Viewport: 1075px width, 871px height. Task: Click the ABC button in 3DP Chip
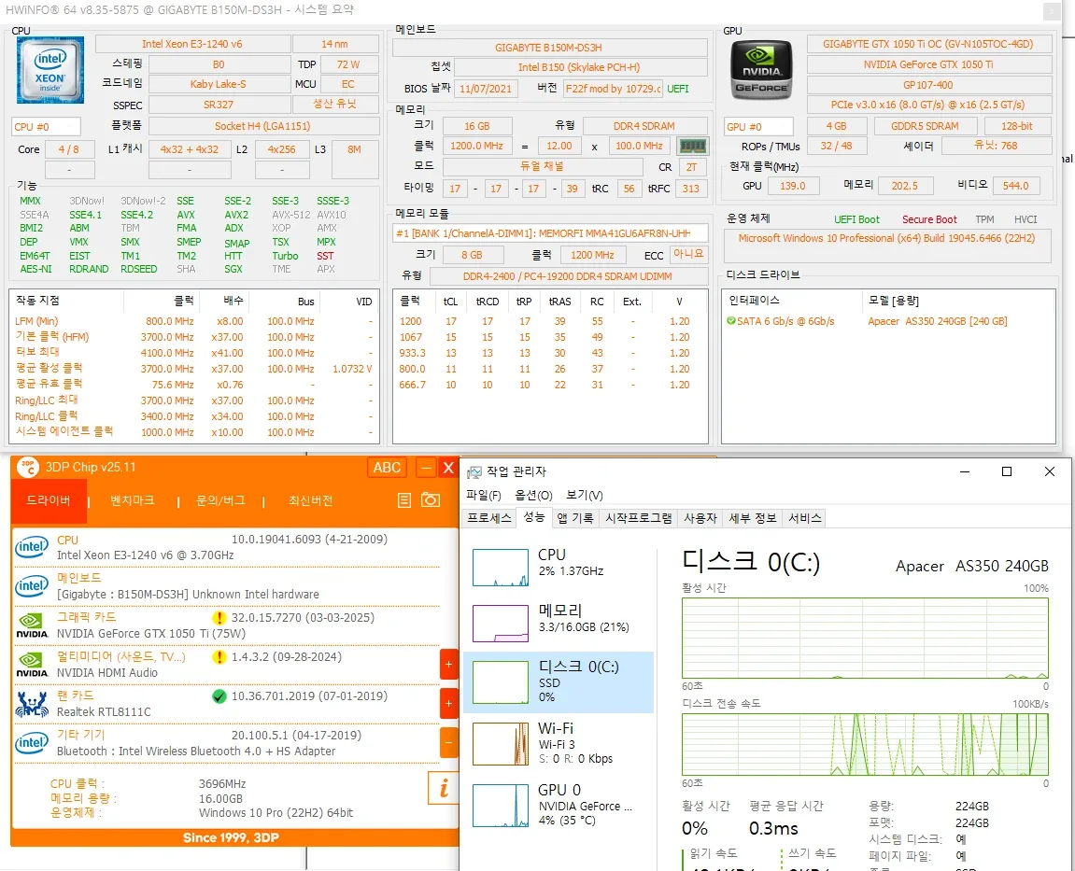tap(387, 468)
